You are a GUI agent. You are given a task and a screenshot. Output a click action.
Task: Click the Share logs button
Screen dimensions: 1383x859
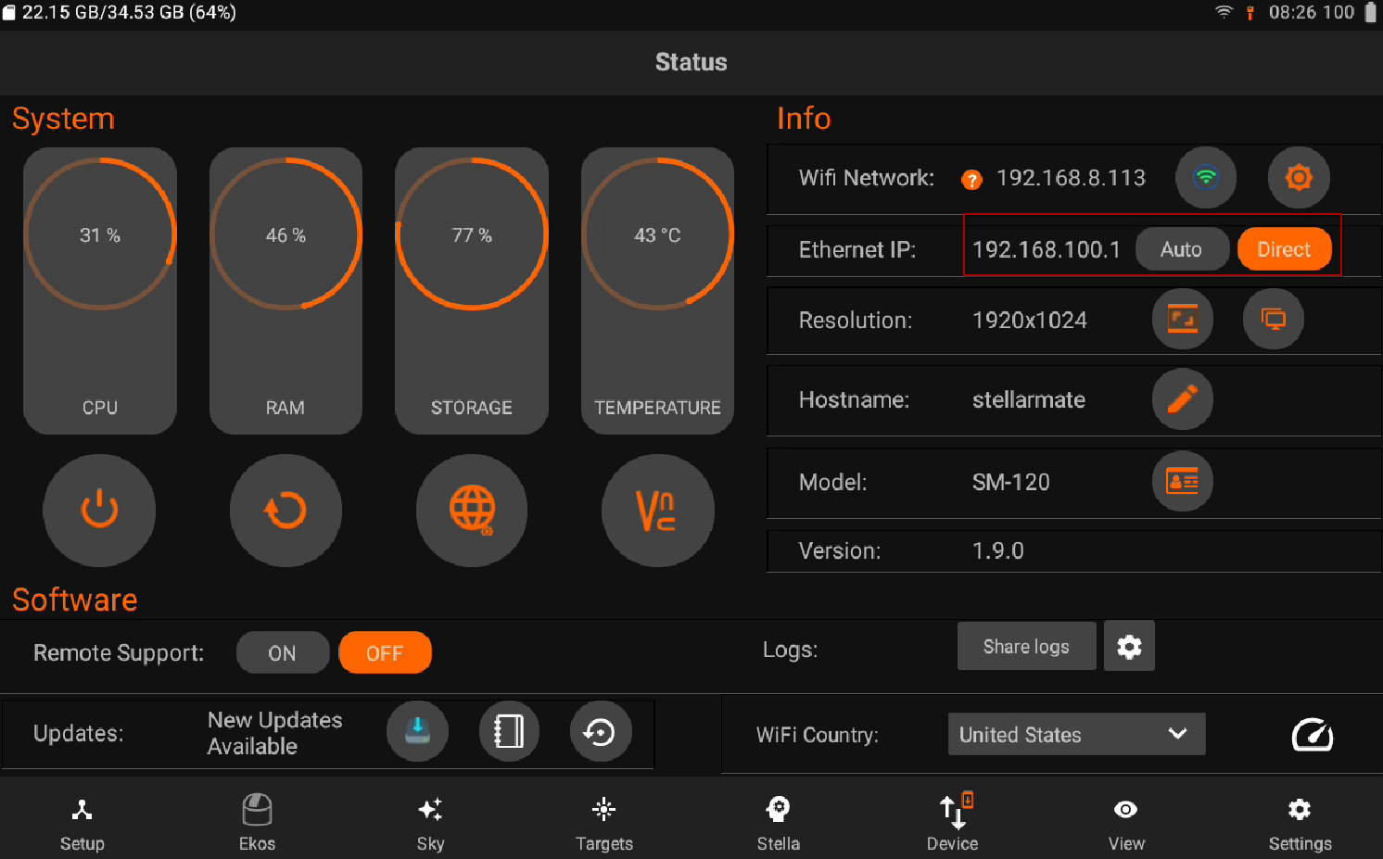(1026, 646)
